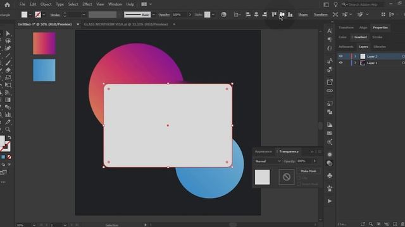Screen dimensions: 405x227
Task: Open the Pathfinder panel icon
Action: pos(330,112)
